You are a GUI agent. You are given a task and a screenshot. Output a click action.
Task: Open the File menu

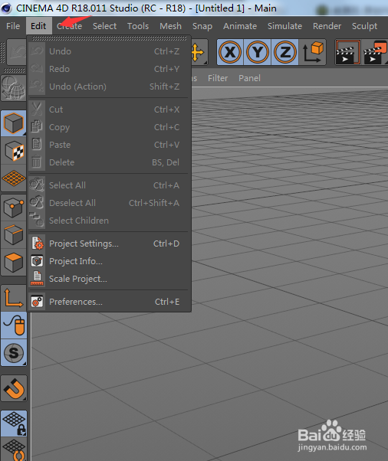click(x=13, y=26)
